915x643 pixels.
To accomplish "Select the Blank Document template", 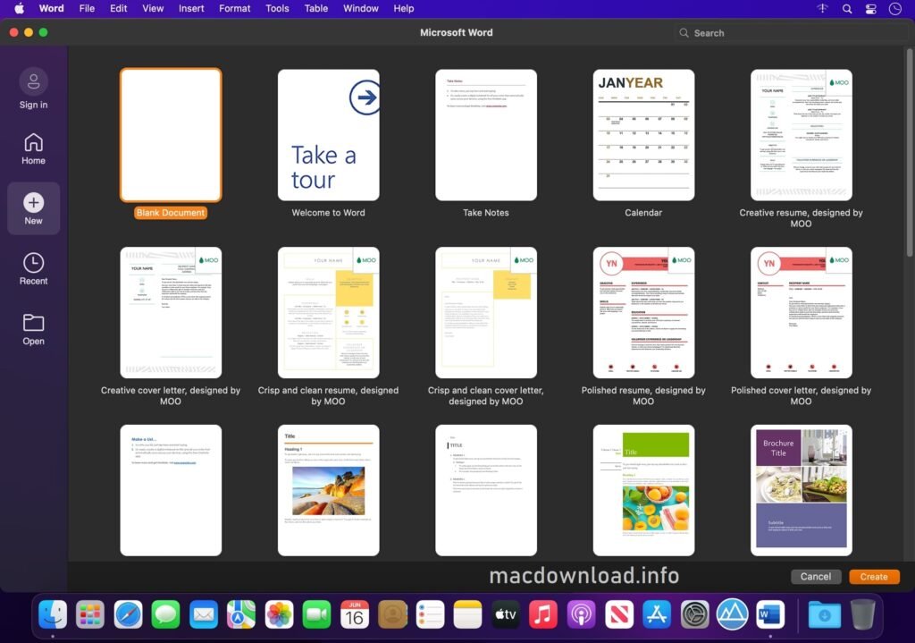I will [171, 134].
